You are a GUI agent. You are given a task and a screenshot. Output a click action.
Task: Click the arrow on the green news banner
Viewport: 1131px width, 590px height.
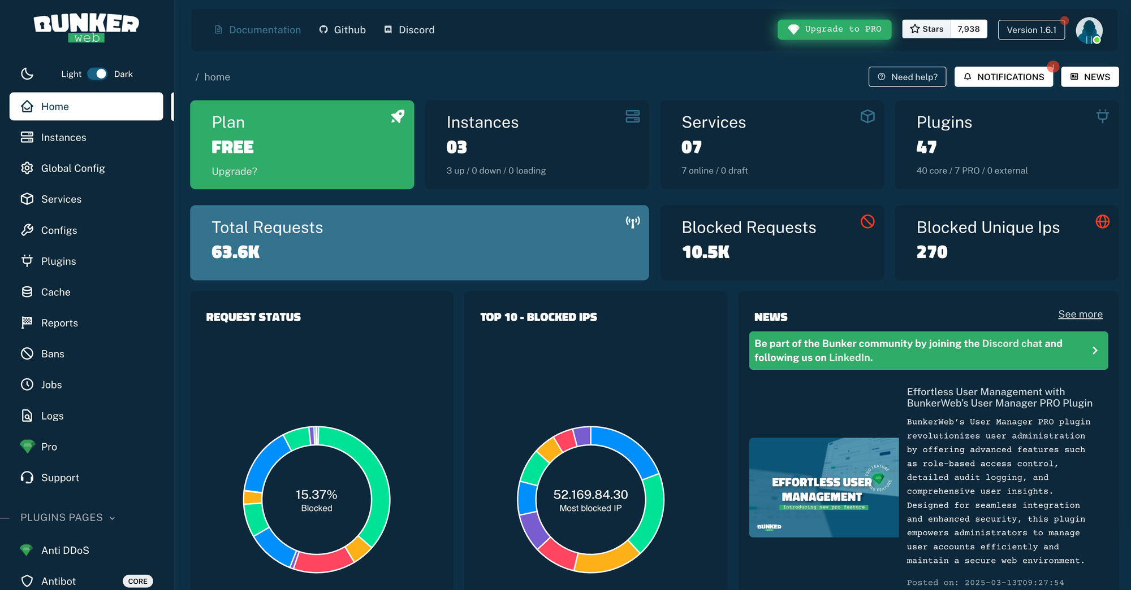point(1095,351)
